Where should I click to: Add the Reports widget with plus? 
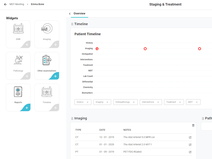click(27, 108)
